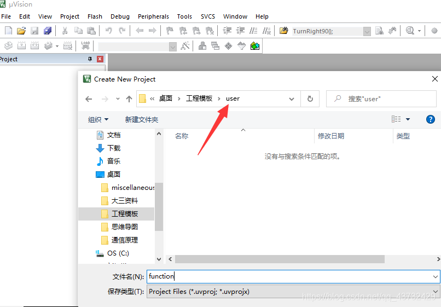
Task: Open the File menu
Action: tap(6, 16)
